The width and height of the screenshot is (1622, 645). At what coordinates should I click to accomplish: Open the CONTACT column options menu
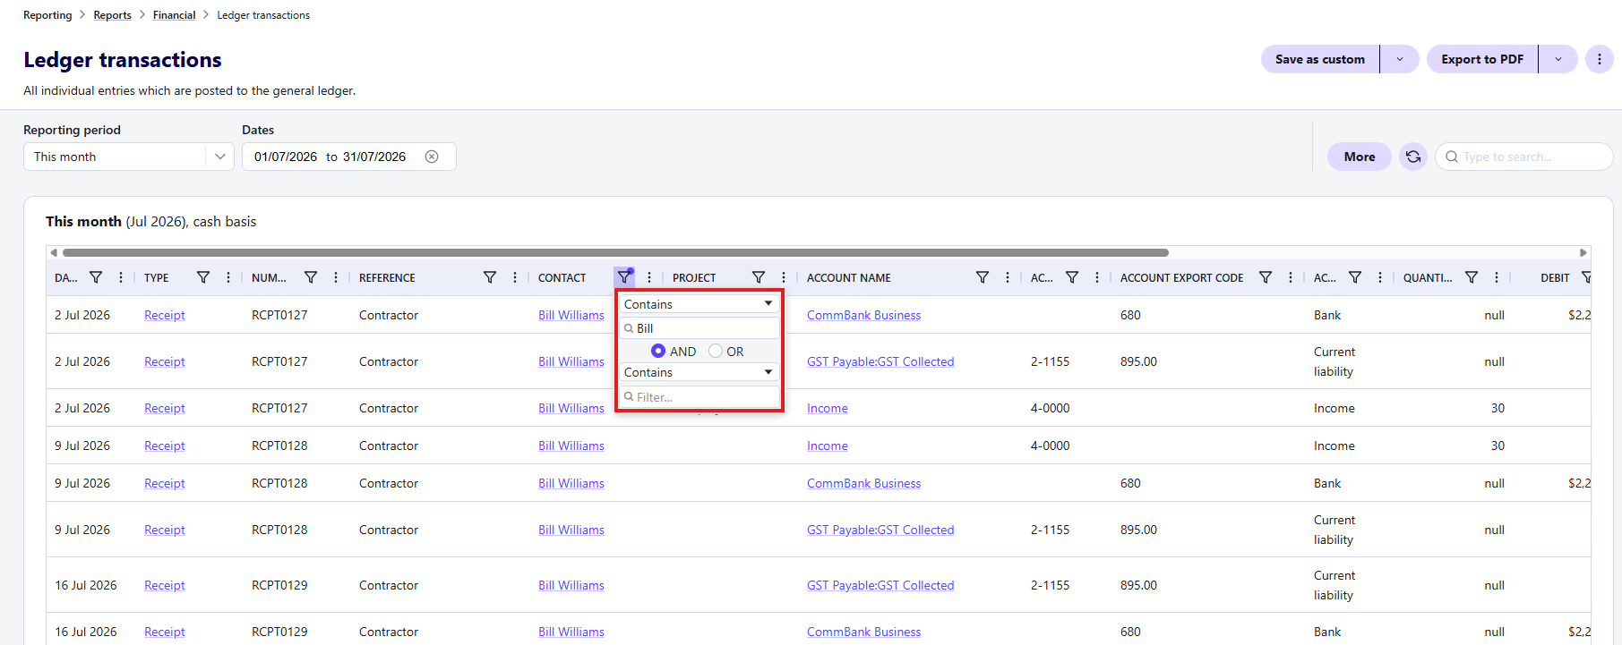coord(649,277)
